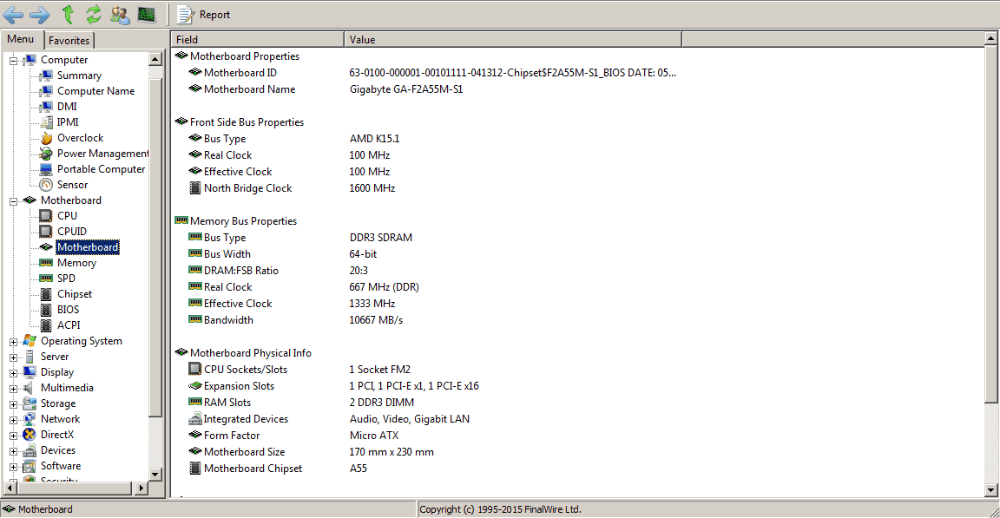Expand the Operating System node

[x=14, y=341]
